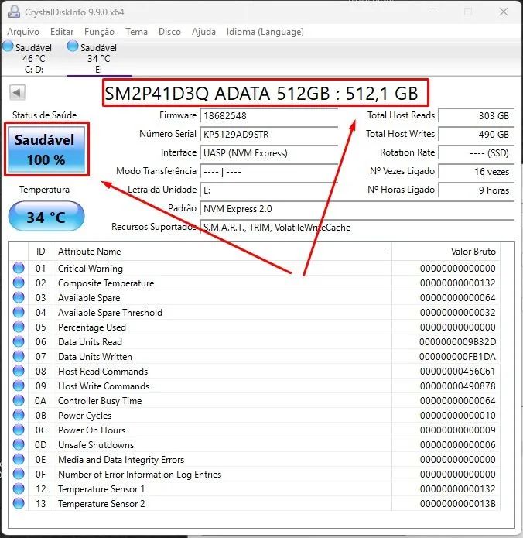The width and height of the screenshot is (523, 538).
Task: Select raw value 0000000456C61
Action: pyautogui.click(x=458, y=372)
